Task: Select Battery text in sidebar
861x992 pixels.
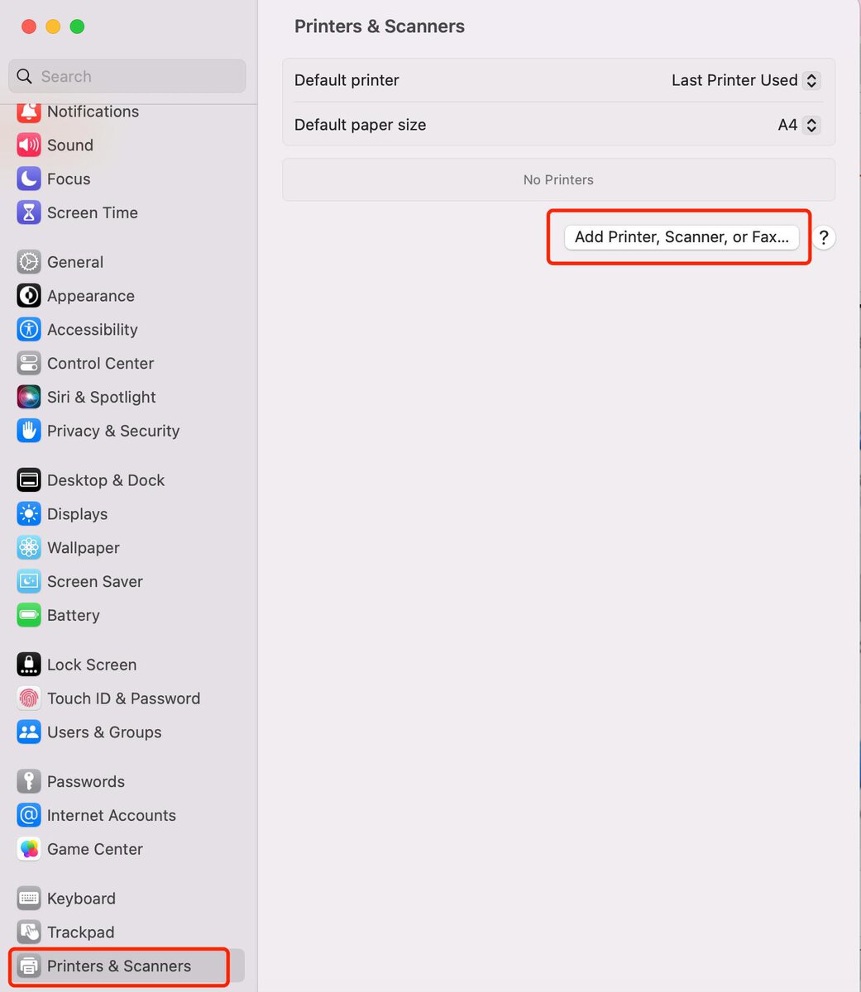Action: [x=74, y=616]
